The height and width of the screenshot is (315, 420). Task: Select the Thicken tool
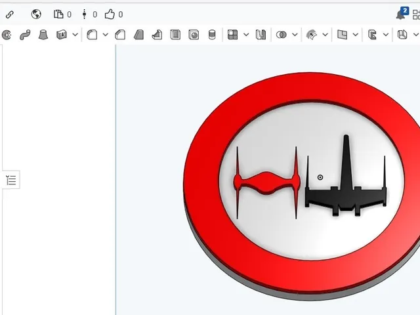[62, 35]
